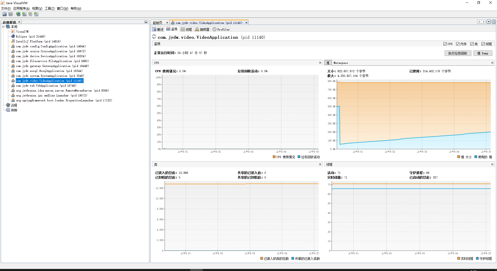Image resolution: width=497 pixels, height=271 pixels.
Task: Uncheck the 类 classes checkbox
Action: tap(472, 44)
